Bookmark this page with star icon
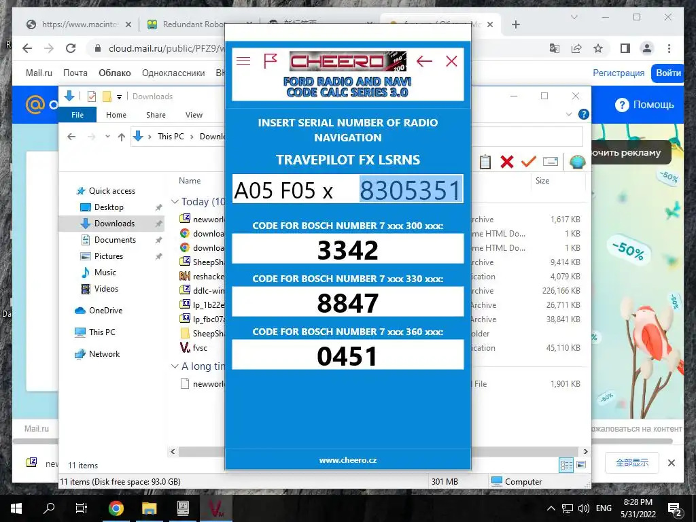This screenshot has width=696, height=522. click(x=598, y=48)
